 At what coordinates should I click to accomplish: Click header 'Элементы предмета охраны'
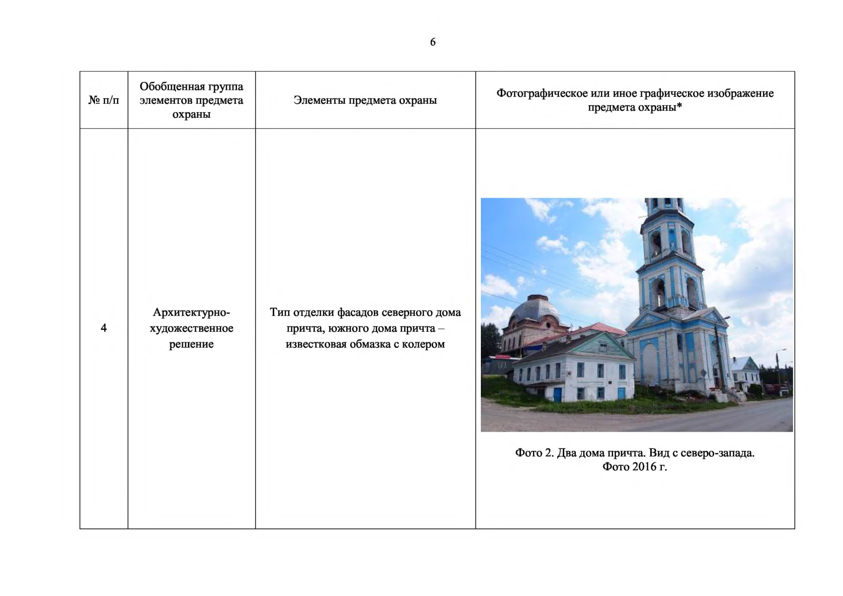(x=365, y=100)
